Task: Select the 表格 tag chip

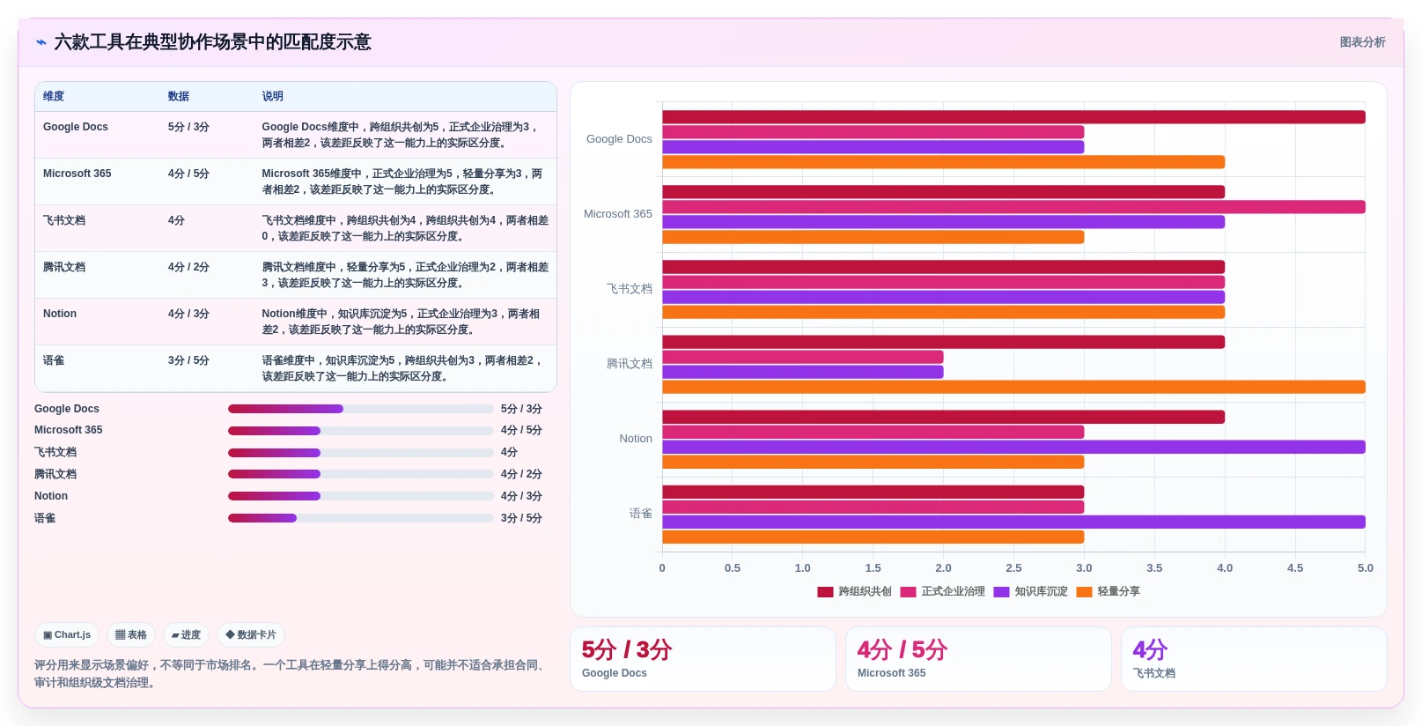Action: [131, 634]
